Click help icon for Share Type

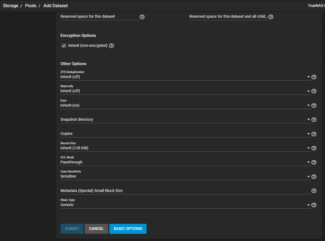click(x=314, y=205)
